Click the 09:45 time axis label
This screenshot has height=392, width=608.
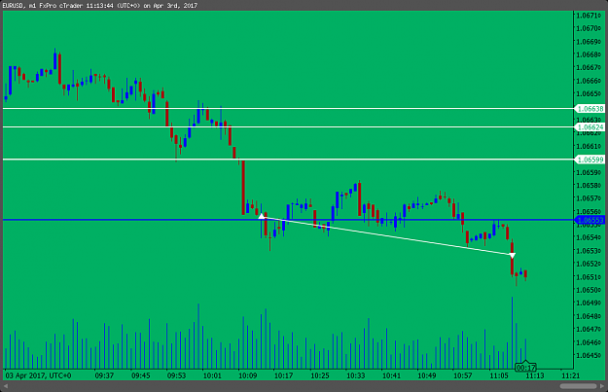pyautogui.click(x=140, y=375)
